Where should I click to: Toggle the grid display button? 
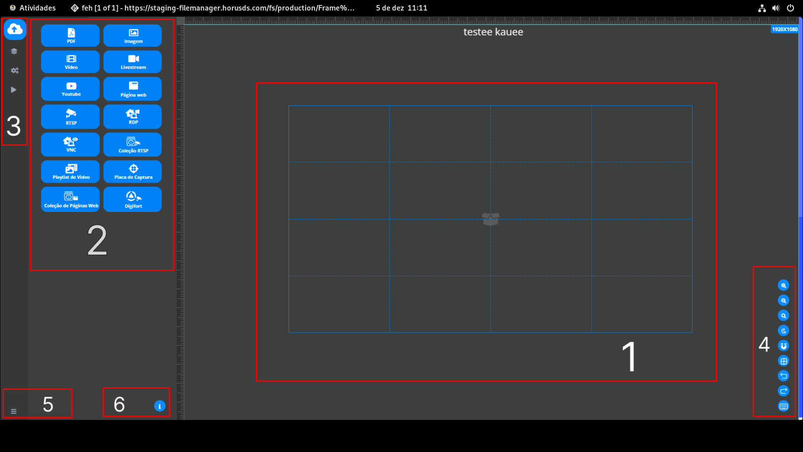click(783, 361)
